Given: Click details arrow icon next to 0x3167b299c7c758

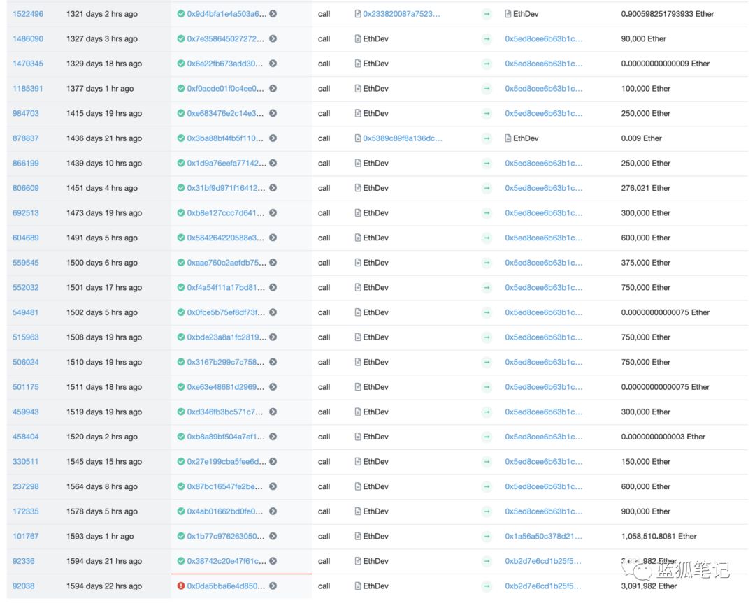Looking at the screenshot, I should pos(273,362).
